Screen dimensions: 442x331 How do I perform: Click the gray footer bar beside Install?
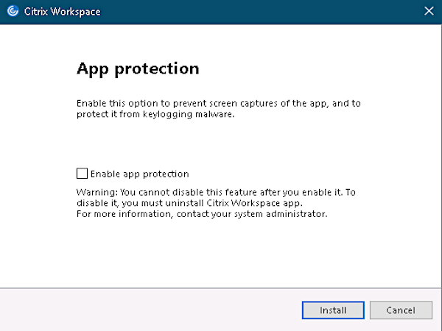click(x=150, y=310)
